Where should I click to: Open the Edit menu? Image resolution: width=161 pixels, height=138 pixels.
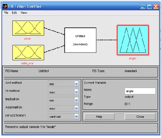14,12
